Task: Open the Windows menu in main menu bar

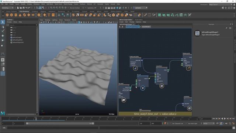Action: click(37, 4)
